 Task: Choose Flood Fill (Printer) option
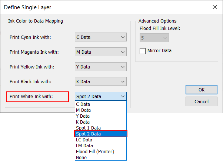[100, 151]
